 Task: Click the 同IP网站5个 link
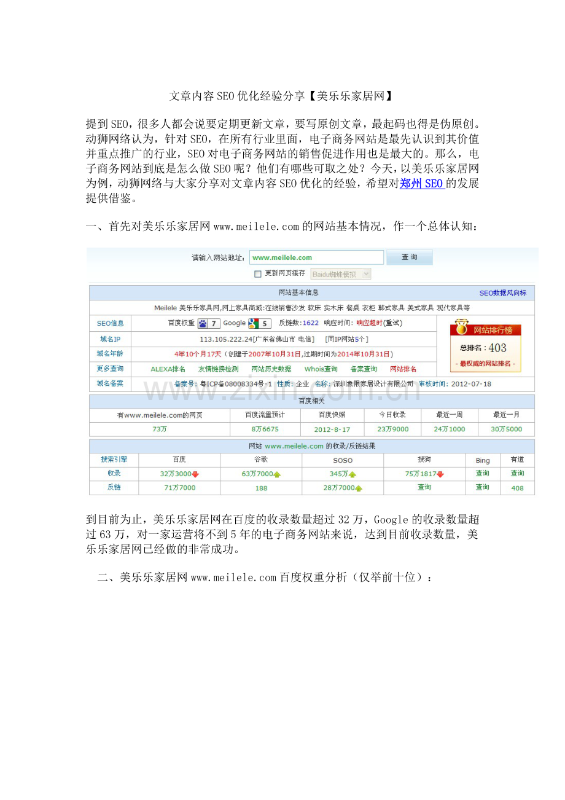[x=346, y=339]
